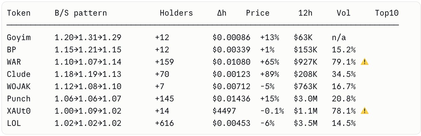Click the warning icon in the WAR row
The width and height of the screenshot is (421, 136).
pos(365,62)
